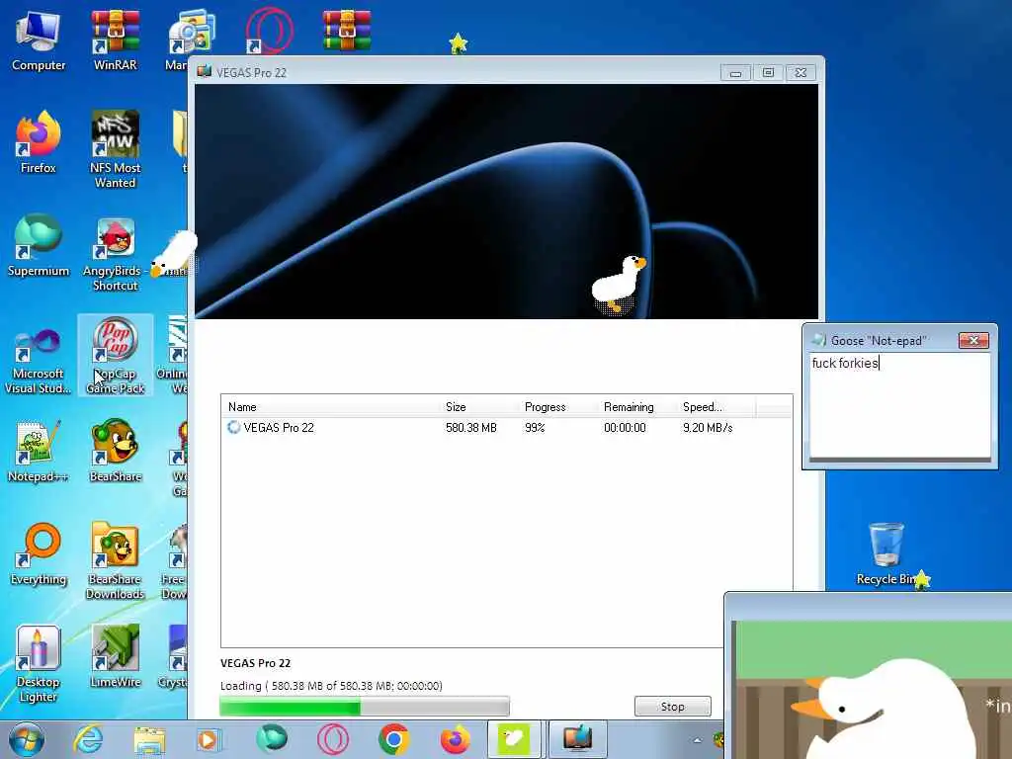Open the Everything search shortcut
The image size is (1012, 759).
pos(39,555)
